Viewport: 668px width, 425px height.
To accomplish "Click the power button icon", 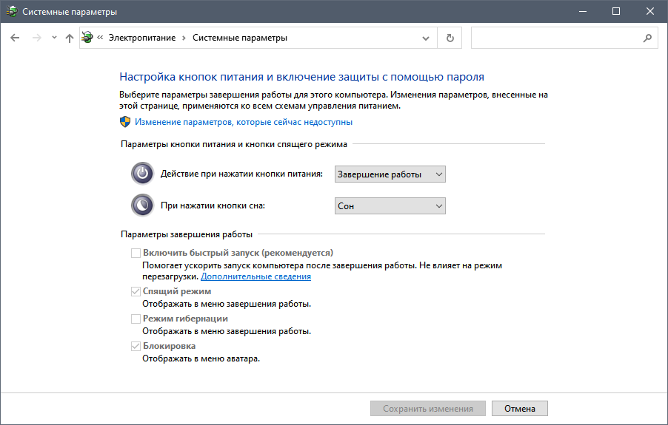I will tap(142, 174).
